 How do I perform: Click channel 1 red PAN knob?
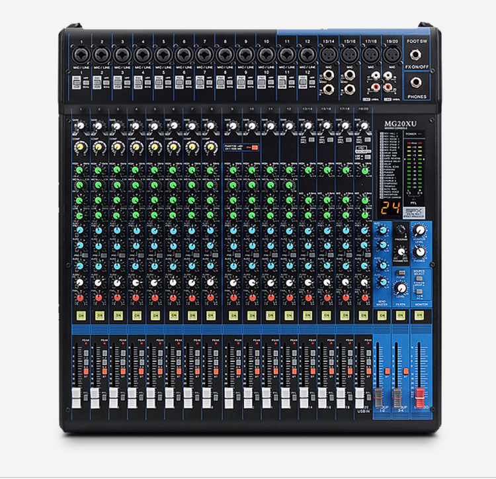[80, 298]
